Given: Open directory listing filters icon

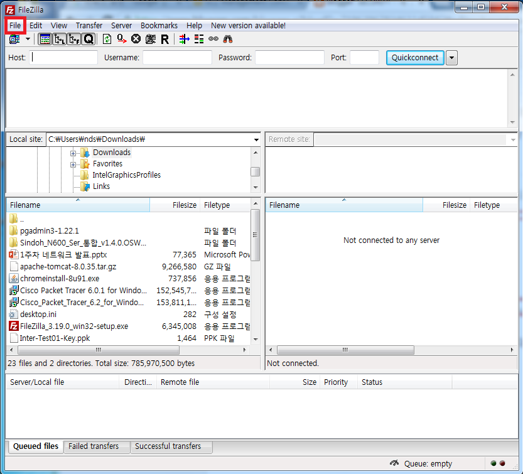Looking at the screenshot, I should point(184,40).
